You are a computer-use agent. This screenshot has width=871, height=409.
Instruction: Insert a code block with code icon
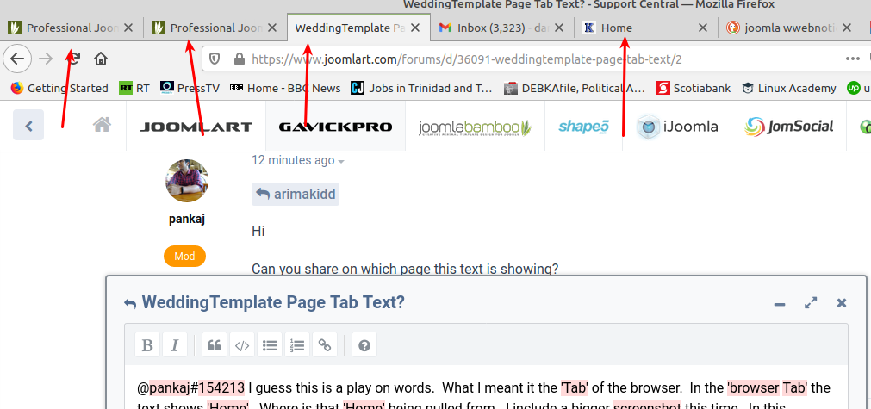point(241,344)
